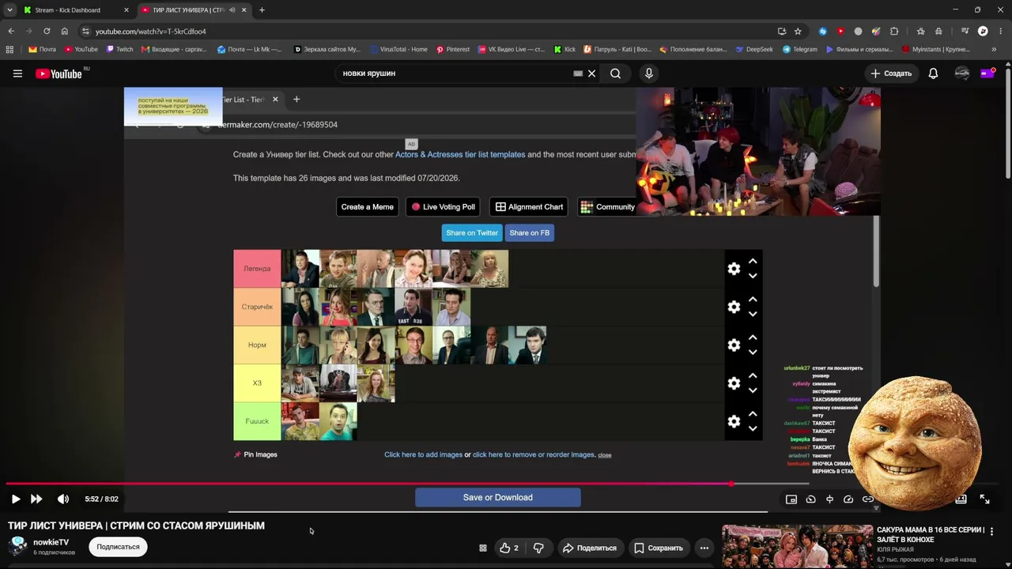Run search with the magnifier button
The height and width of the screenshot is (569, 1012).
(x=615, y=73)
